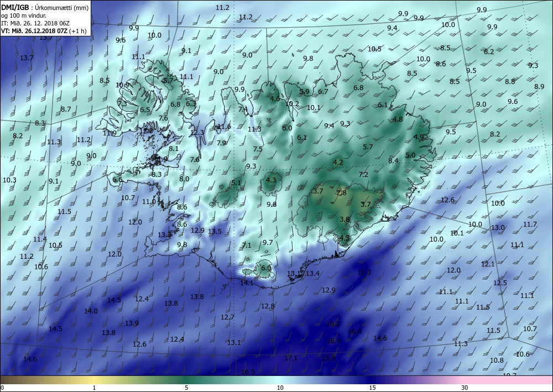Select the '6.5' value in the Westfjords

(145, 110)
